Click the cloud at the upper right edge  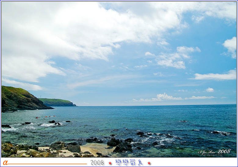(230, 46)
